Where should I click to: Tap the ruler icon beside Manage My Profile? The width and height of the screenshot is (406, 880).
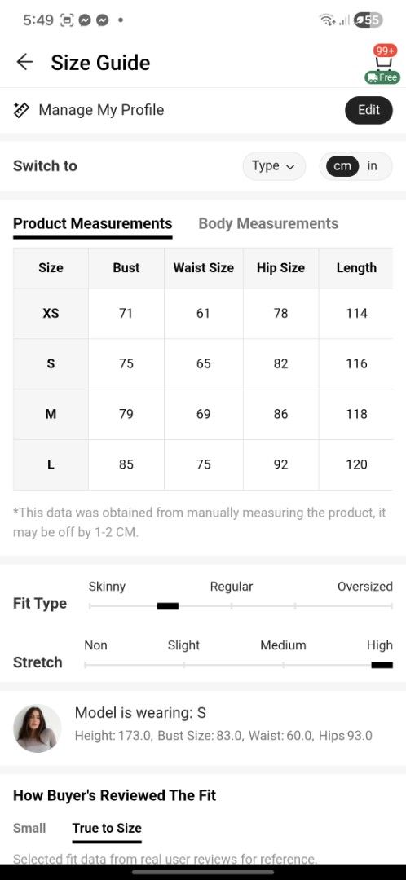(21, 110)
